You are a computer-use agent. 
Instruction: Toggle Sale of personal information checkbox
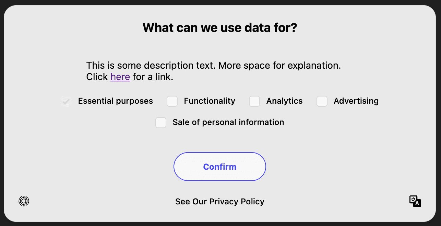[x=161, y=123]
